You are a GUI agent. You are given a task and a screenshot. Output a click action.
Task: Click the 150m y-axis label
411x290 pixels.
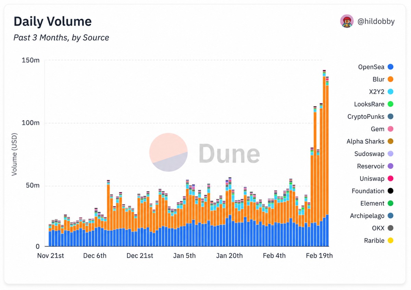coord(31,61)
